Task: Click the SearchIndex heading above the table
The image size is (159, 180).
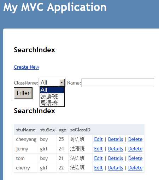Action: 35,111
